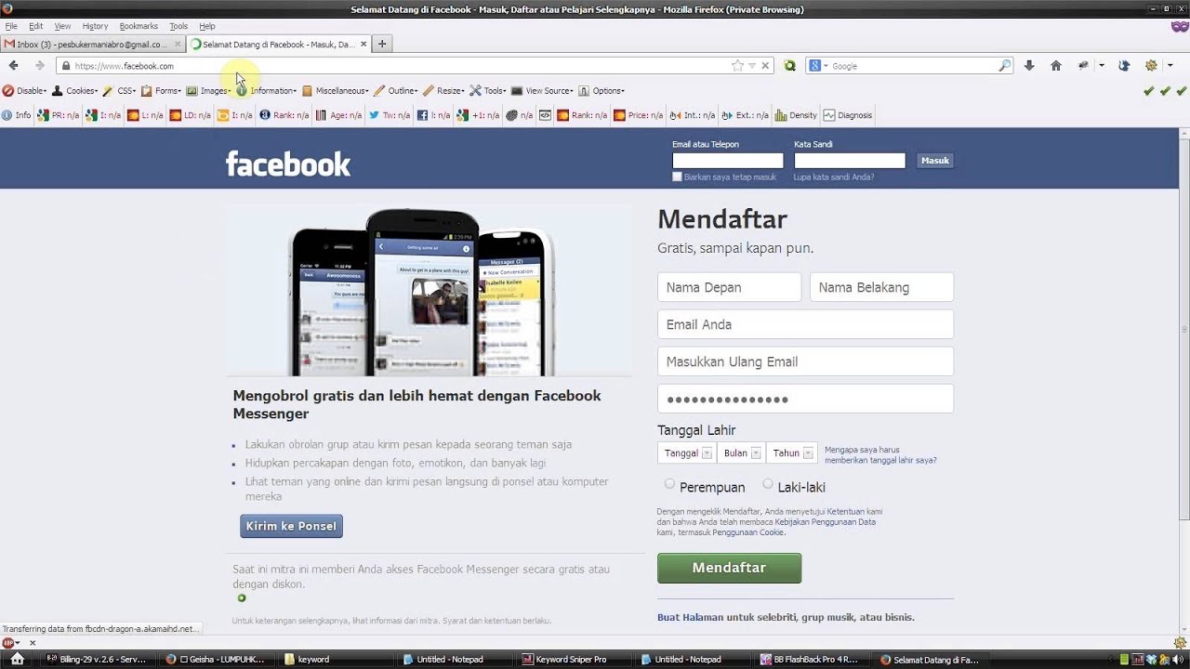Viewport: 1190px width, 669px height.
Task: Click the Buat Halaman link
Action: point(690,617)
